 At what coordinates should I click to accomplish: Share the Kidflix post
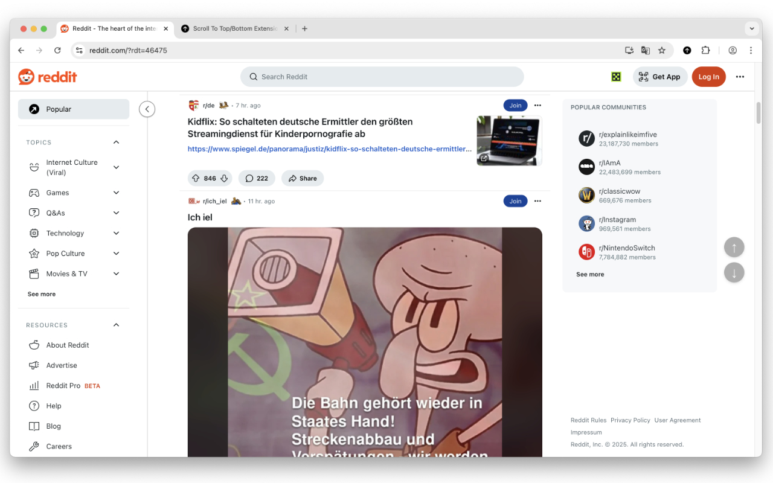pyautogui.click(x=303, y=178)
